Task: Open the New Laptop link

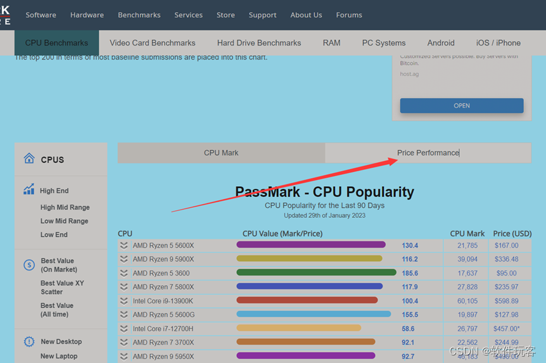Action: click(x=59, y=356)
